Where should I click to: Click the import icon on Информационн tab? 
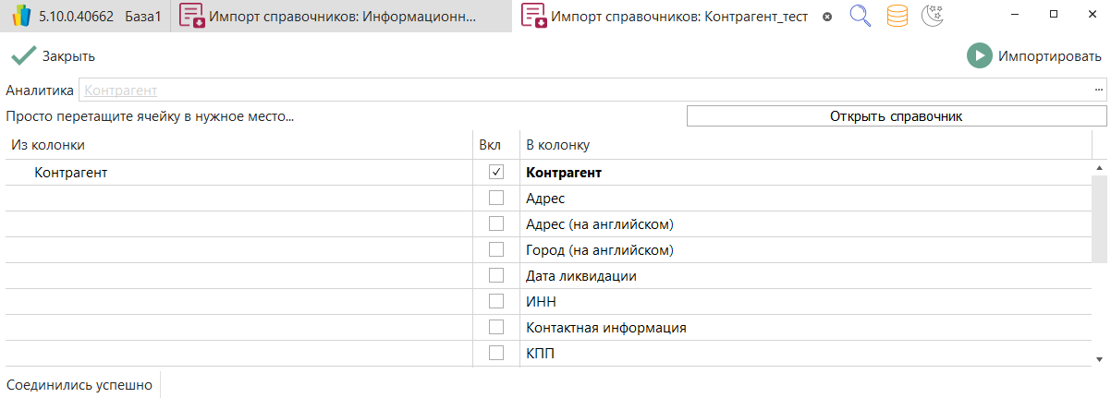(x=192, y=17)
